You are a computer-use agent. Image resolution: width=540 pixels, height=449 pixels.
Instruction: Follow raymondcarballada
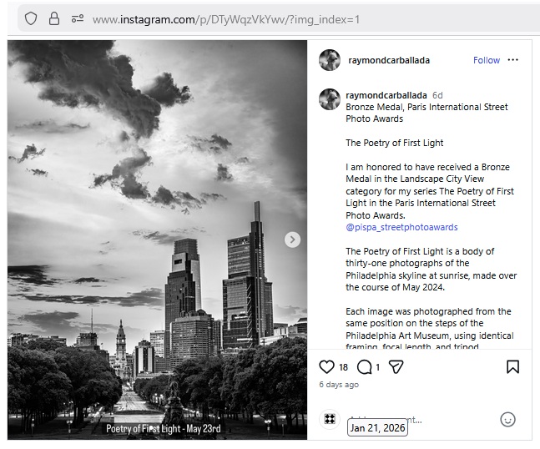pyautogui.click(x=486, y=60)
